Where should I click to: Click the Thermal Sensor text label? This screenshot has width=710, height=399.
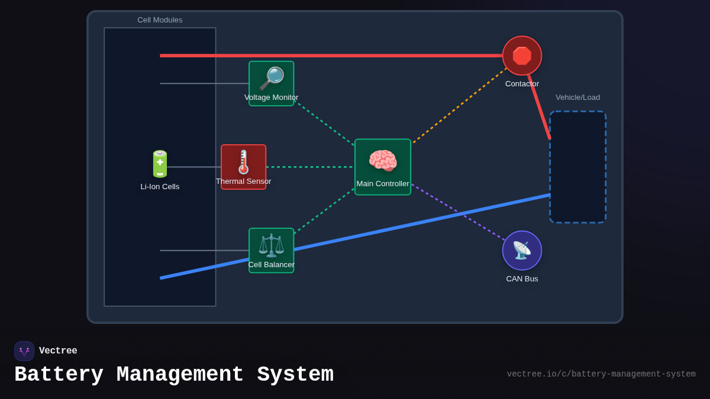[x=243, y=181]
